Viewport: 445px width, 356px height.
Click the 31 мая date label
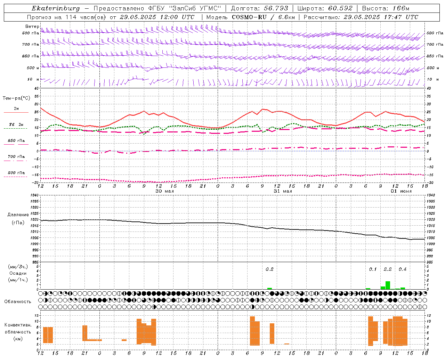click(x=283, y=191)
